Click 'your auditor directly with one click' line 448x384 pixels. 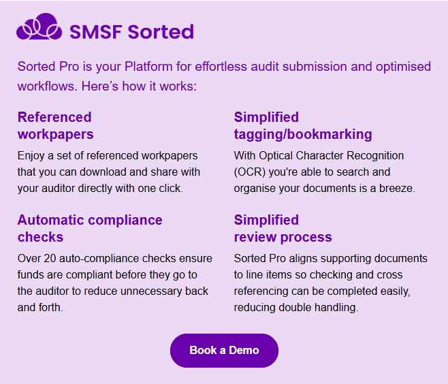pyautogui.click(x=99, y=189)
